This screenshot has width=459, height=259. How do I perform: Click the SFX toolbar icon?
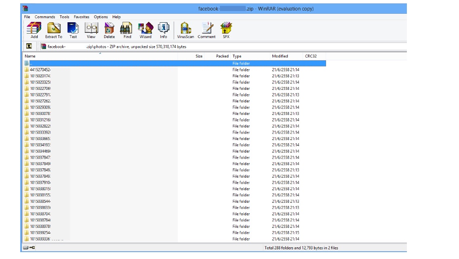(226, 30)
